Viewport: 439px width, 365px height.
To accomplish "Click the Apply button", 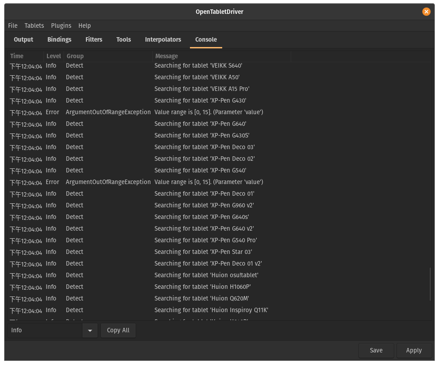I will 414,350.
